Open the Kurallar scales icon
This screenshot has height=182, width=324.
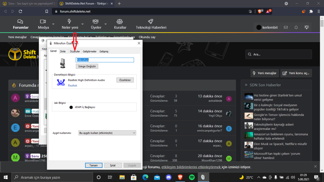click(x=120, y=22)
